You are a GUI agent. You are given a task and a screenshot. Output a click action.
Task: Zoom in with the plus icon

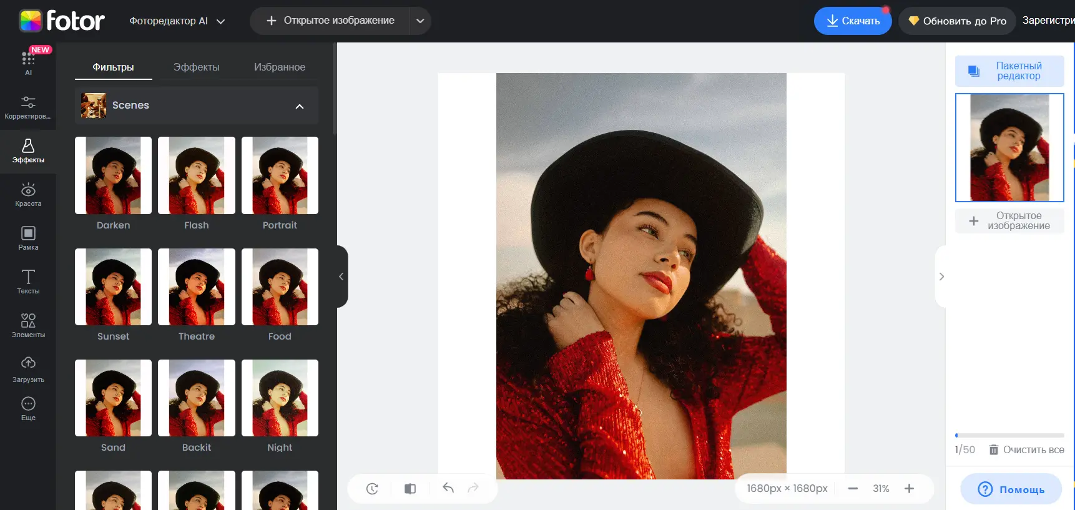click(909, 489)
